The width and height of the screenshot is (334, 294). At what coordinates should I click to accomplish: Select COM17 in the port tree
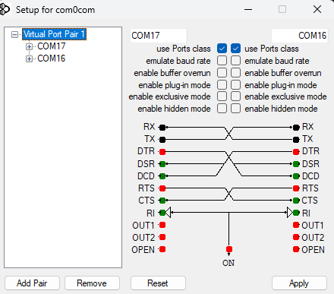tap(52, 46)
